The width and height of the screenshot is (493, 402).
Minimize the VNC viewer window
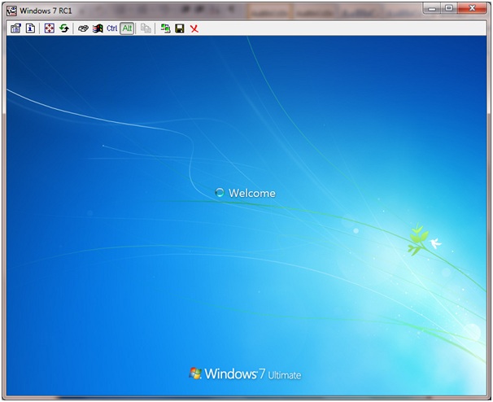click(432, 8)
